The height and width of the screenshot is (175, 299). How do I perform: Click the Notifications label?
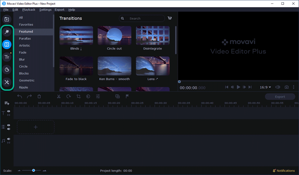click(x=286, y=171)
